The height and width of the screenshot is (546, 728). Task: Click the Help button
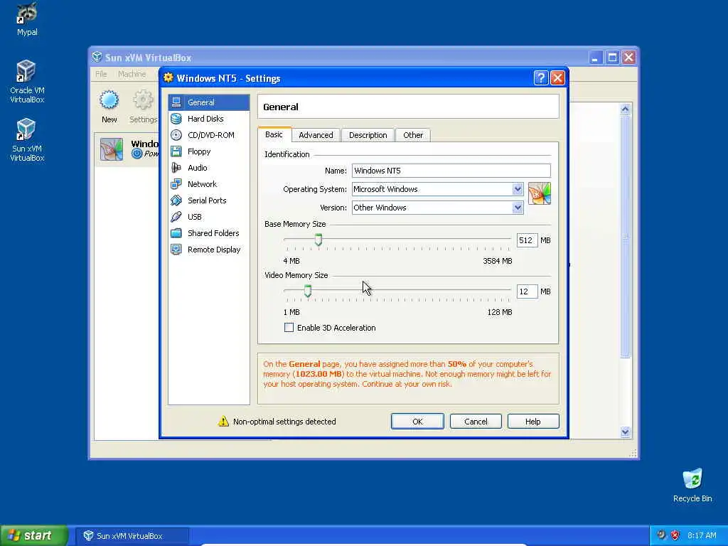click(533, 422)
